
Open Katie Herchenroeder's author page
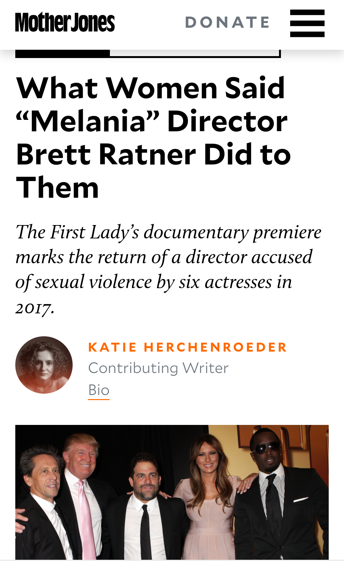(x=188, y=347)
